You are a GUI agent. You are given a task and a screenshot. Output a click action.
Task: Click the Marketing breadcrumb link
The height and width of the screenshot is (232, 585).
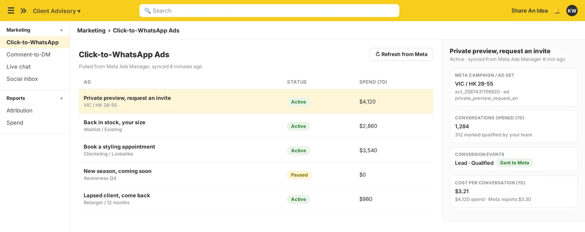[91, 30]
